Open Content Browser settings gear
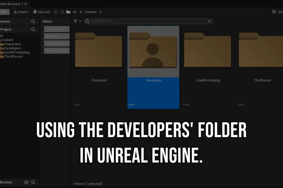This screenshot has height=188, width=283. click(x=274, y=12)
